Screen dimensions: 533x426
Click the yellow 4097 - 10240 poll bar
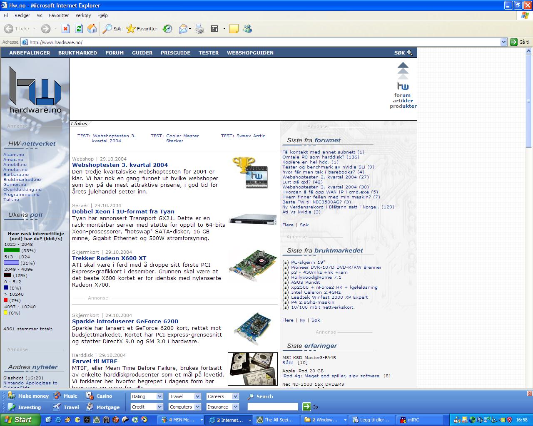(x=6, y=313)
